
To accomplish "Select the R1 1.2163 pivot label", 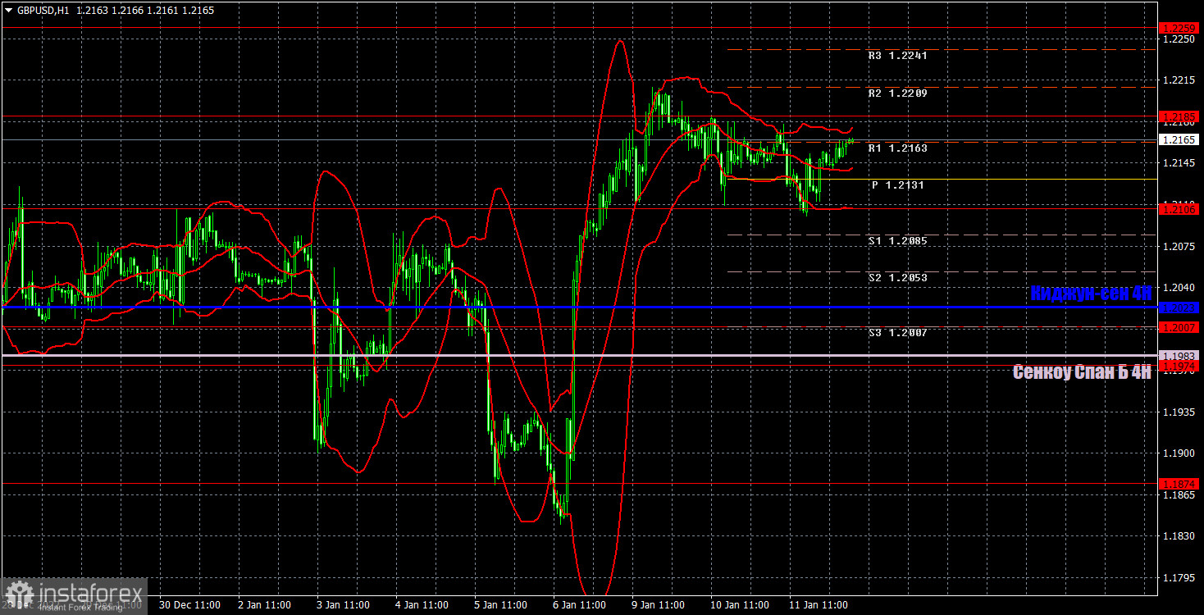I will click(x=898, y=148).
